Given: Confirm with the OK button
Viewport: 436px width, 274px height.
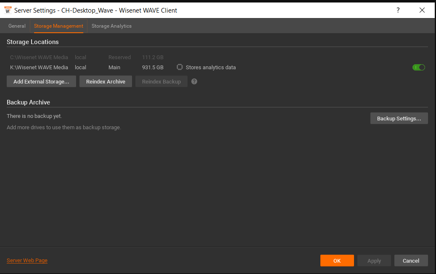Looking at the screenshot, I should [x=337, y=261].
